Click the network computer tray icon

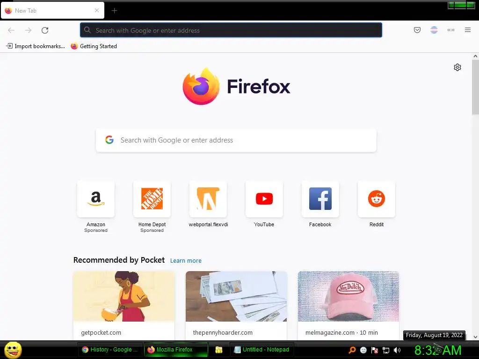click(x=386, y=350)
